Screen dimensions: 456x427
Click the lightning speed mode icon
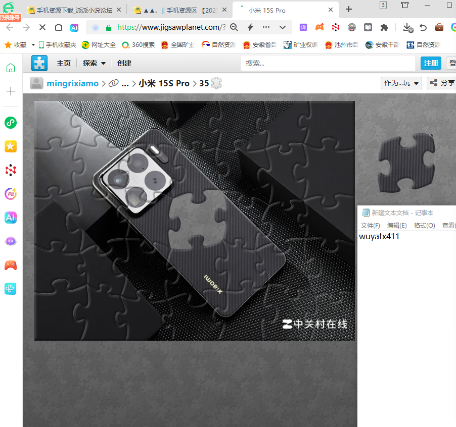click(250, 27)
